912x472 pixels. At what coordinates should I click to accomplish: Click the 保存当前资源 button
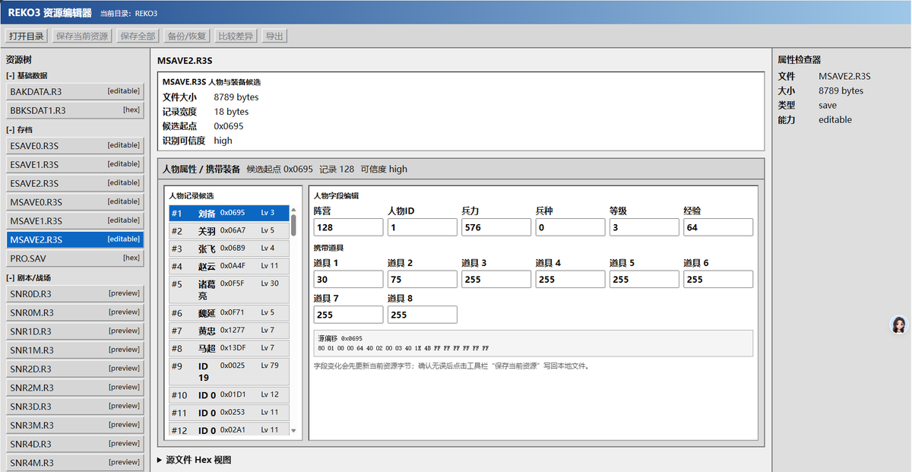click(x=82, y=36)
